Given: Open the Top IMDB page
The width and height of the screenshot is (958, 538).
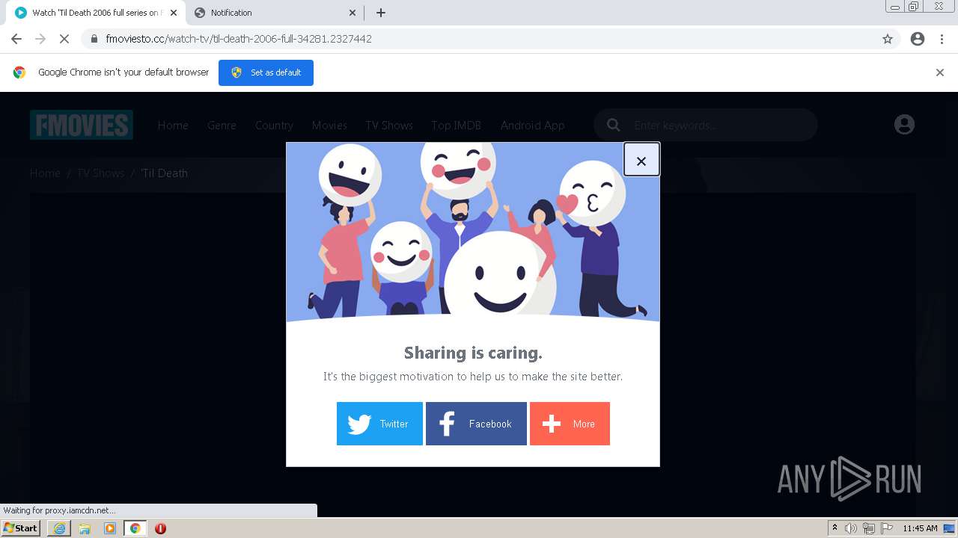Looking at the screenshot, I should tap(456, 126).
